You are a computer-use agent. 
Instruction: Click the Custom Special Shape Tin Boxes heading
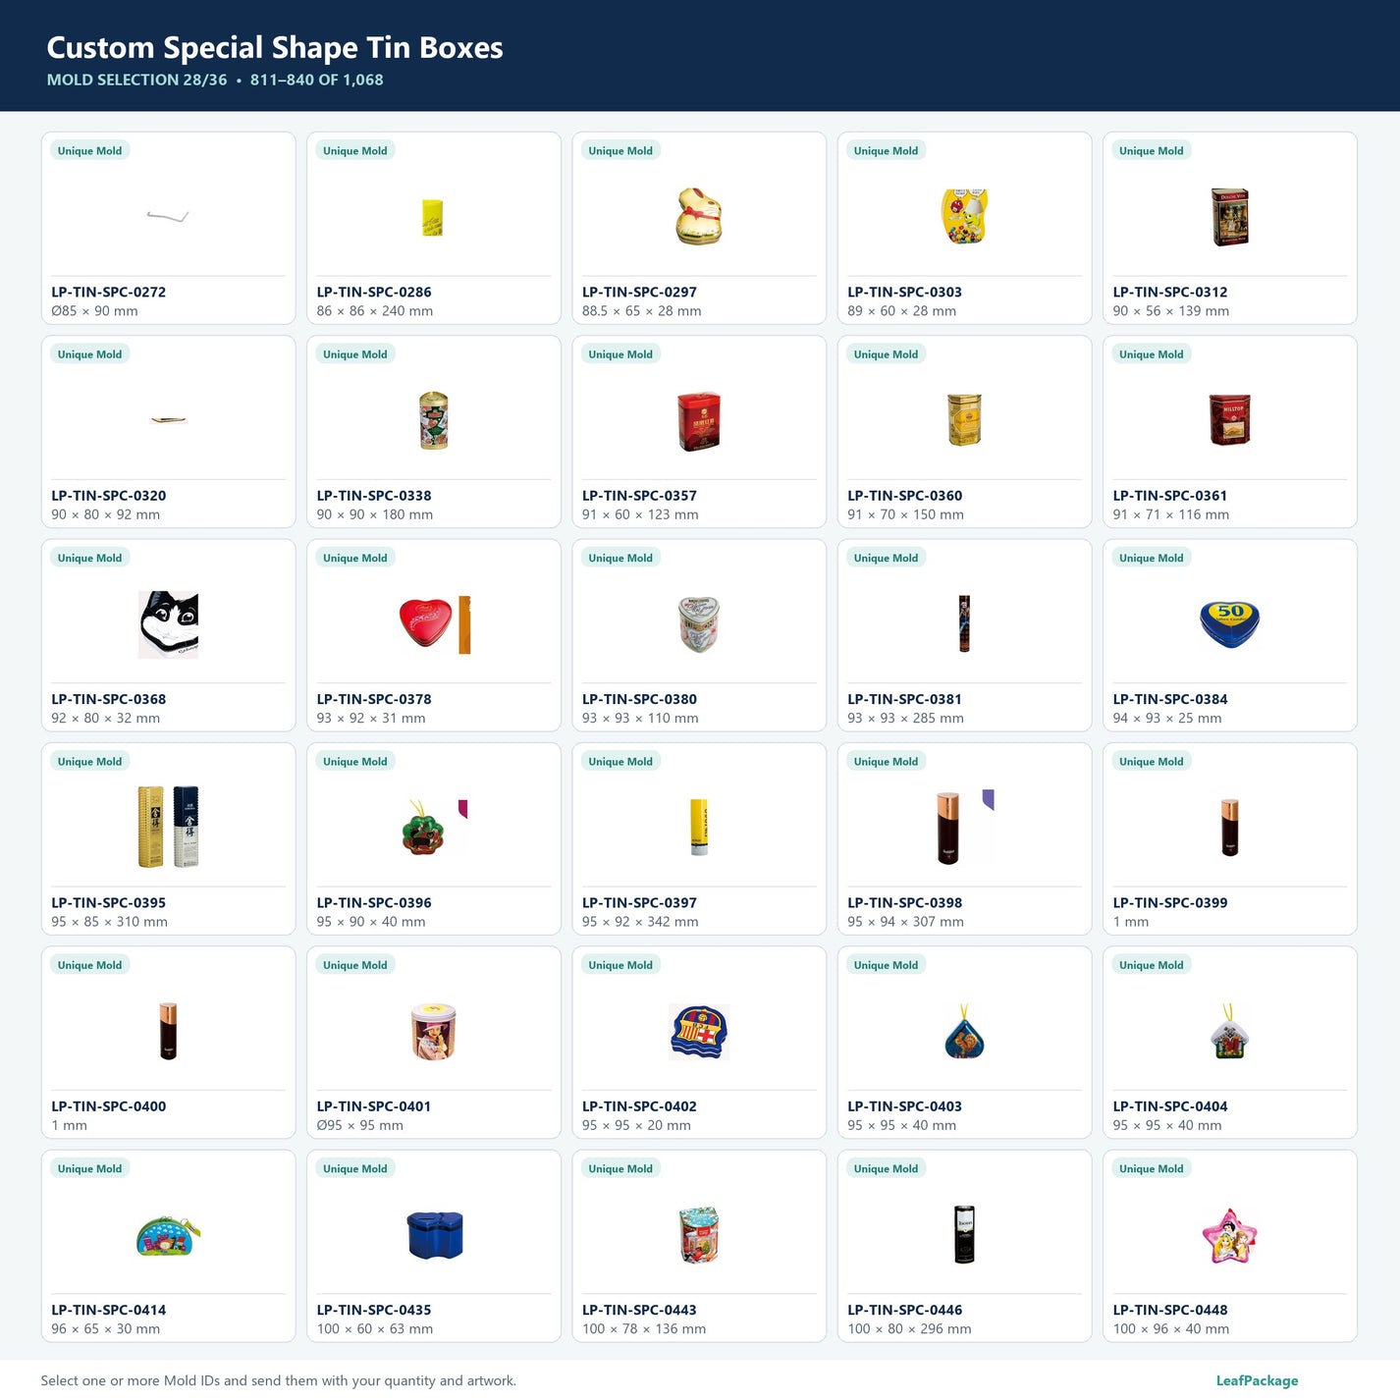point(275,47)
